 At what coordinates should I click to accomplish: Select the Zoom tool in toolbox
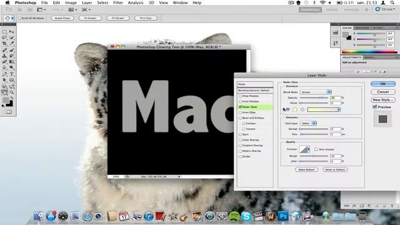tap(12, 92)
